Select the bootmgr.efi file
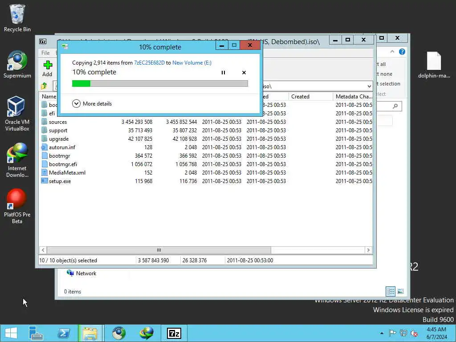Screen dimensions: 456x342 click(x=62, y=164)
